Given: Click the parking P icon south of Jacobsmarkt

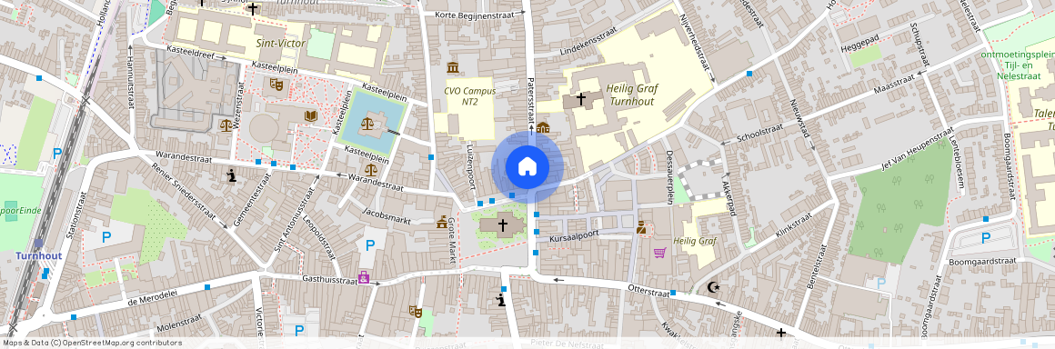Looking at the screenshot, I should (369, 245).
